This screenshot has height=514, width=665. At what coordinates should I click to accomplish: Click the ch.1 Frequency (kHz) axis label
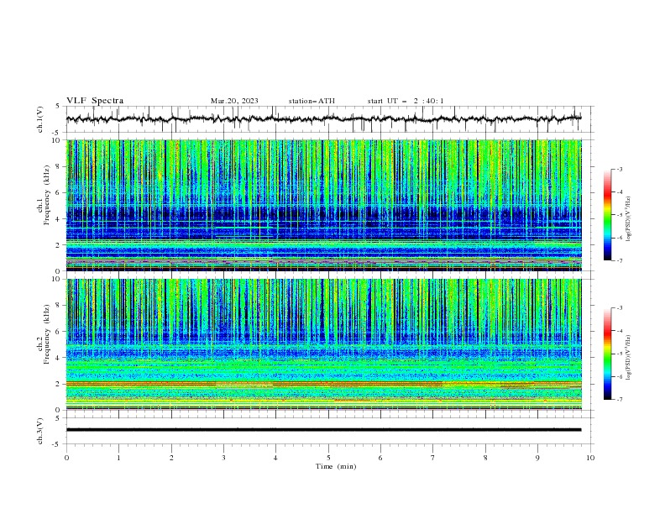[44, 193]
